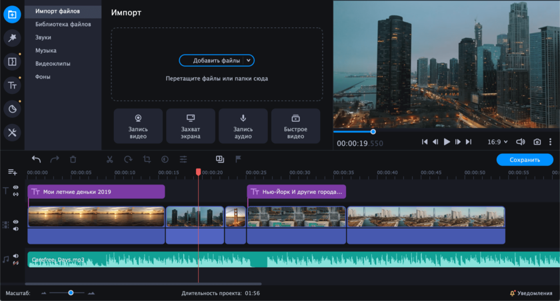Hide the title track using eye icon
The image size is (560, 301).
click(x=16, y=188)
